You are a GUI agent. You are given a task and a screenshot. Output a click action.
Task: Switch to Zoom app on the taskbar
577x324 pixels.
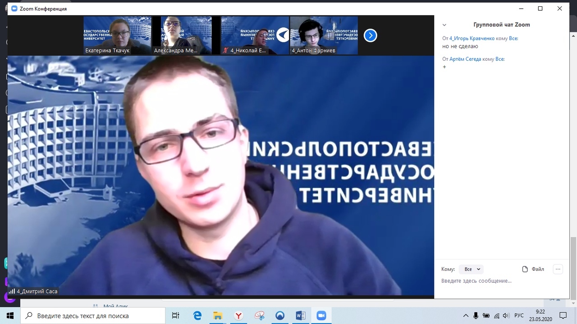[321, 315]
